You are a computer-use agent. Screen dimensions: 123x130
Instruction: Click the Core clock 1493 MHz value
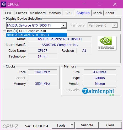coord(42,72)
